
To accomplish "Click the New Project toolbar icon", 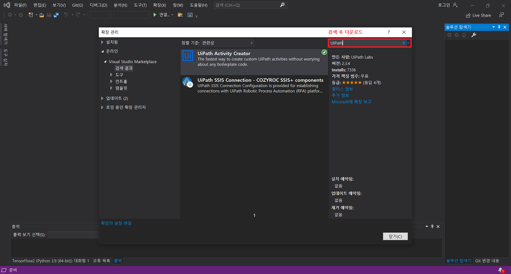I will pyautogui.click(x=31, y=15).
